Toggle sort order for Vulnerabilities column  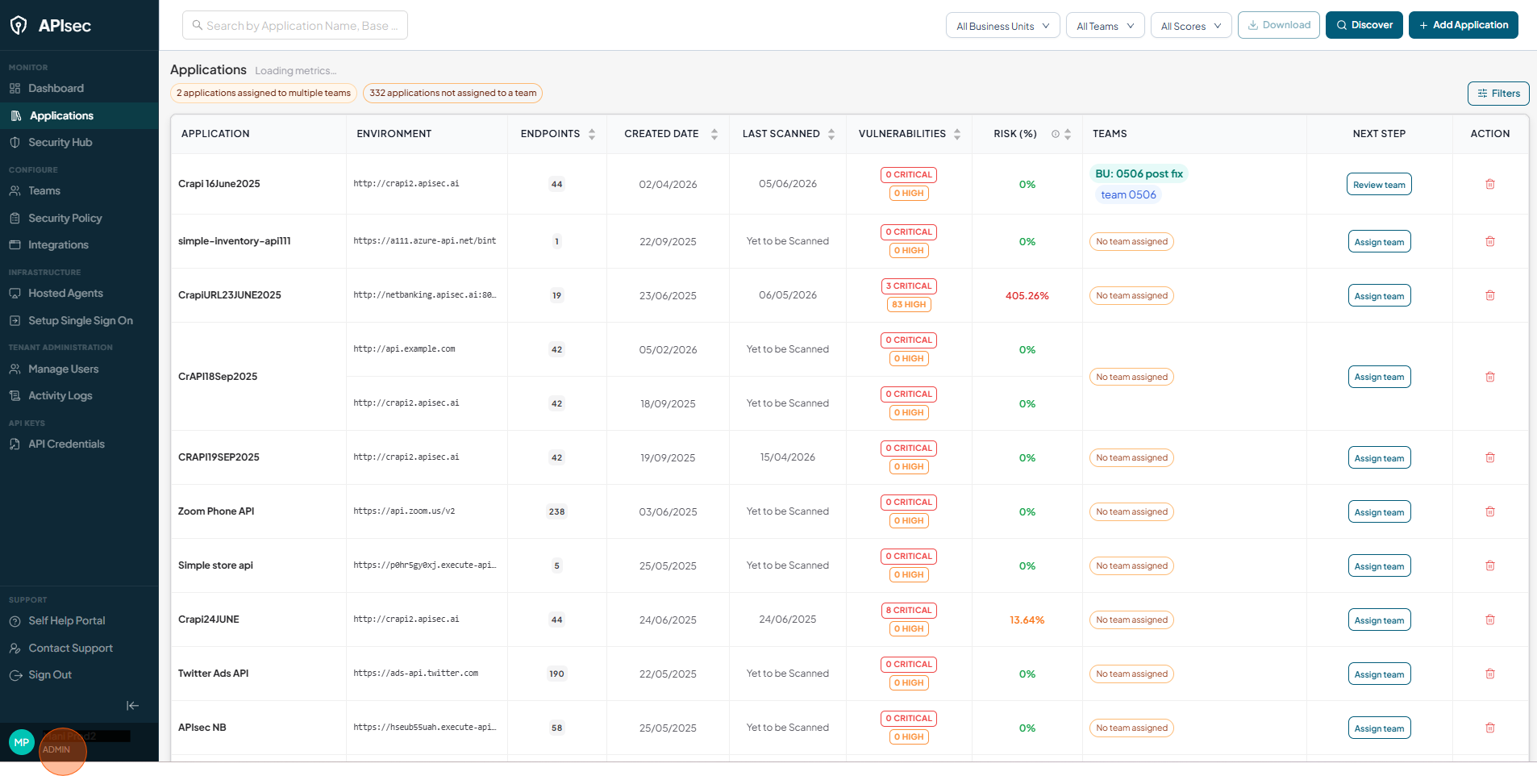click(957, 134)
